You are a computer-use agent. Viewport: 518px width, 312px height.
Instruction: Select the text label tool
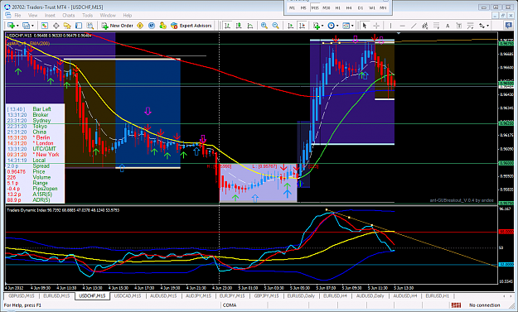pyautogui.click(x=459, y=26)
